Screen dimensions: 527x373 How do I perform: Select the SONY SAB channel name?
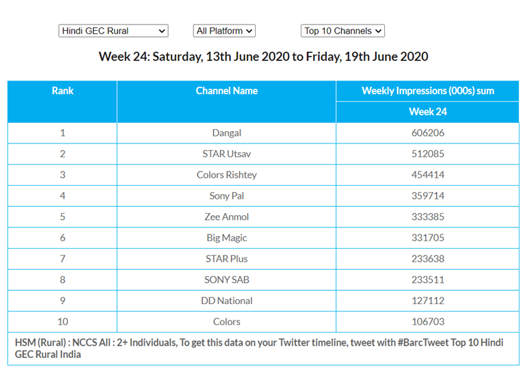coord(226,279)
